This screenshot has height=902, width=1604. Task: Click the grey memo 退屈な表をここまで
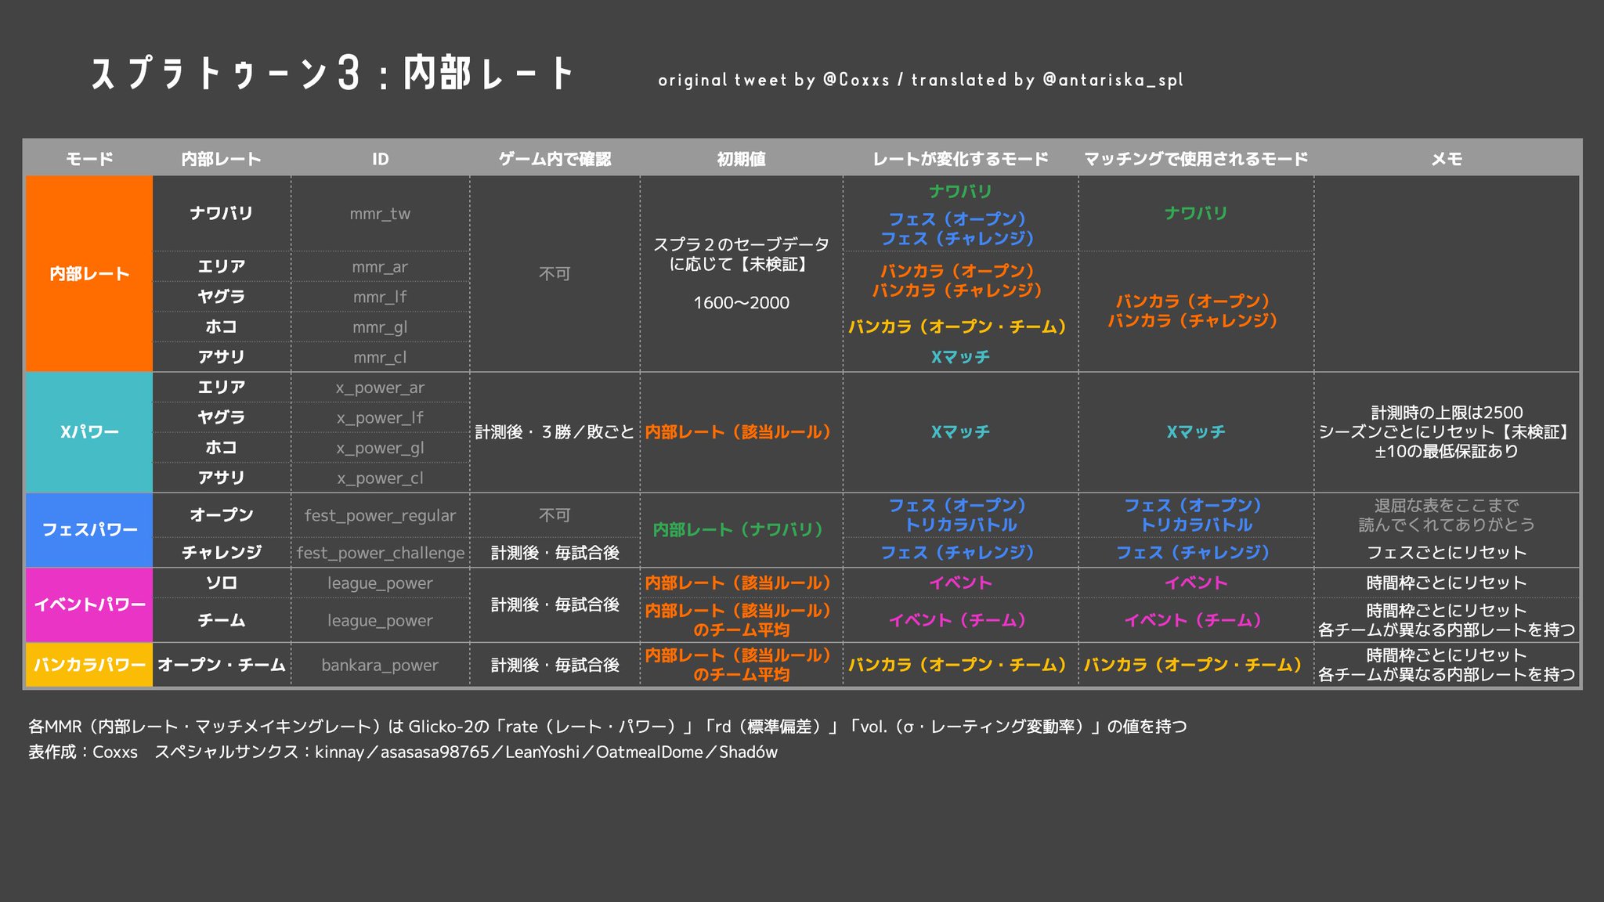pos(1447,506)
